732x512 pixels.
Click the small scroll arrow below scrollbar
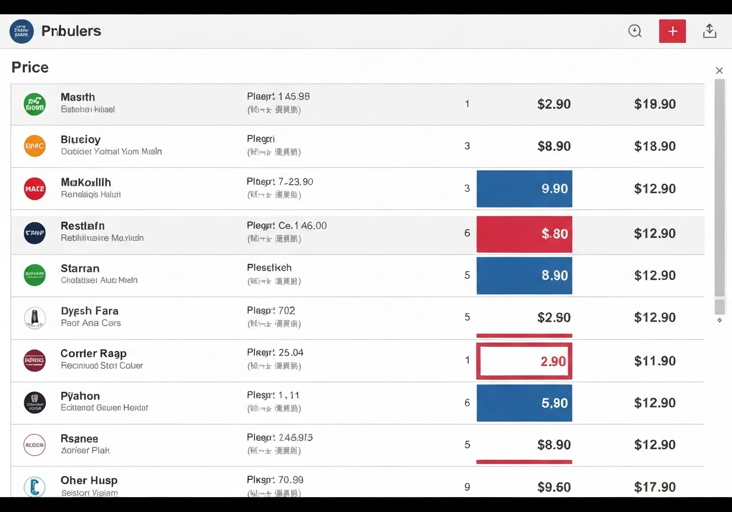pos(719,321)
